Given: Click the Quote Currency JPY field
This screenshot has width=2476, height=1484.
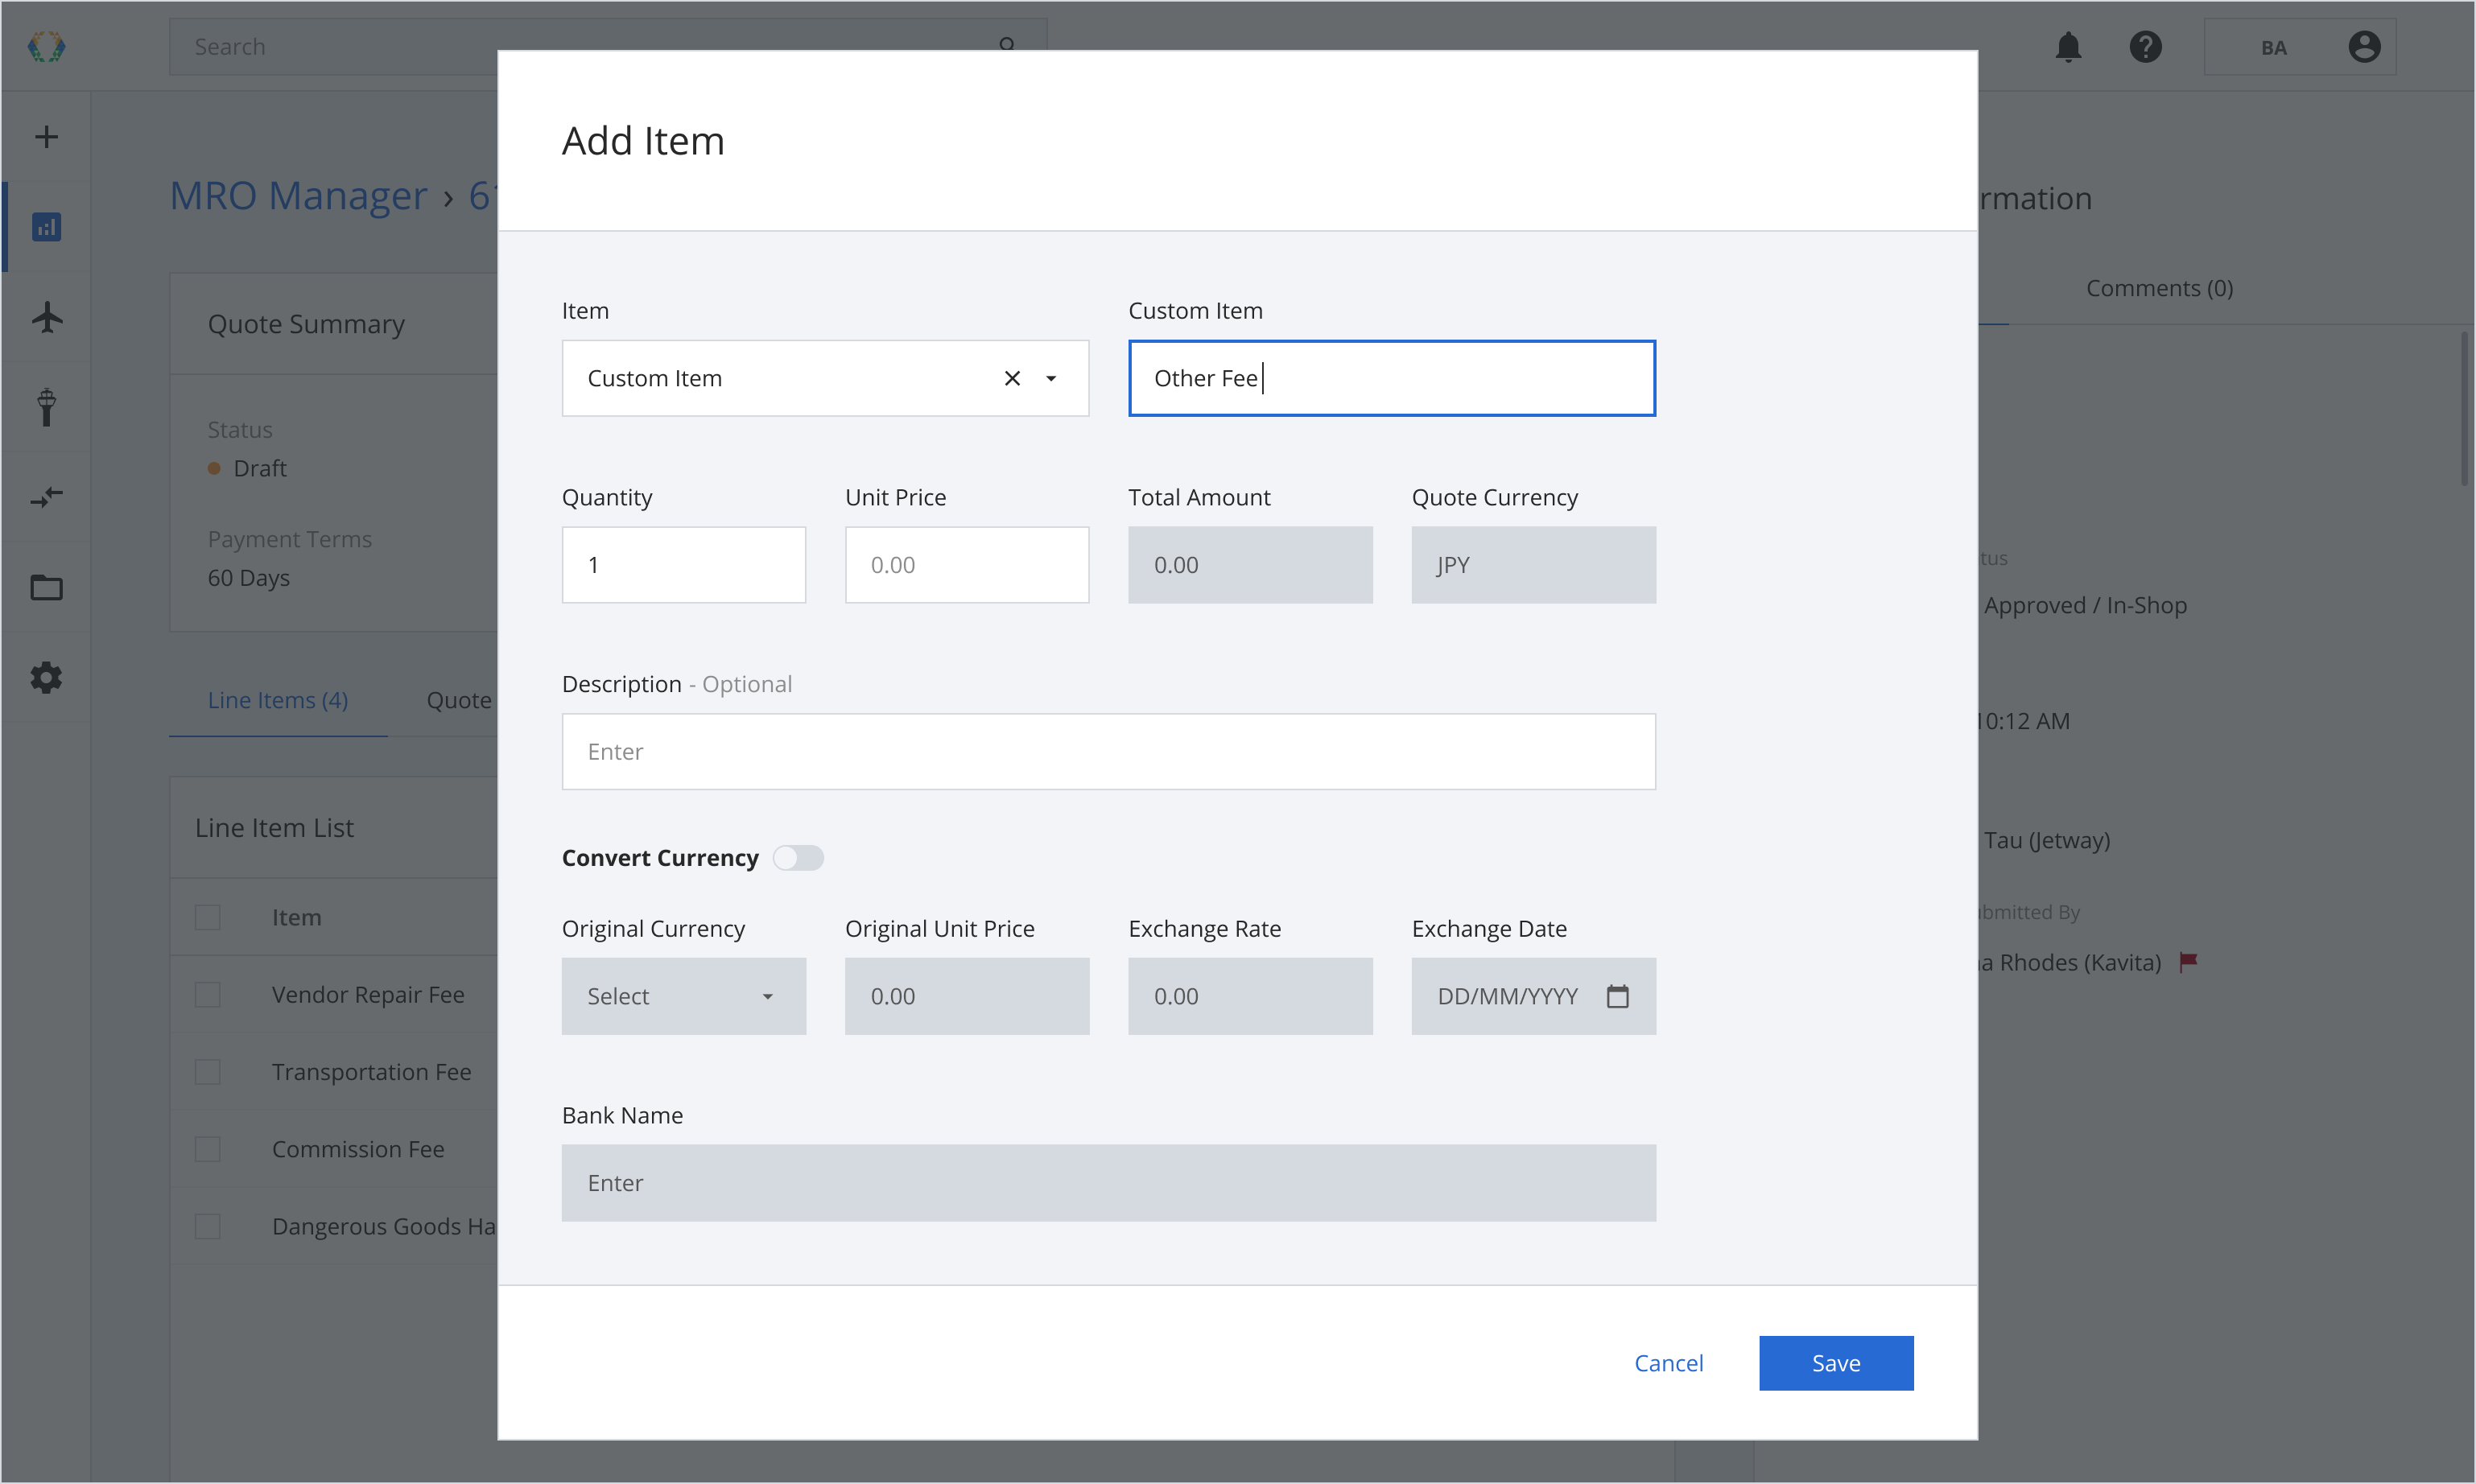Looking at the screenshot, I should 1534,565.
